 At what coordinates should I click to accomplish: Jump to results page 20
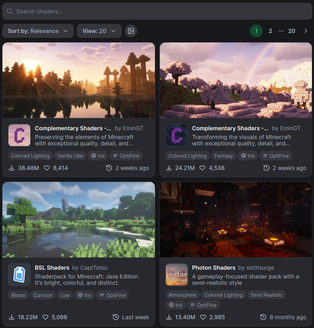(x=292, y=31)
